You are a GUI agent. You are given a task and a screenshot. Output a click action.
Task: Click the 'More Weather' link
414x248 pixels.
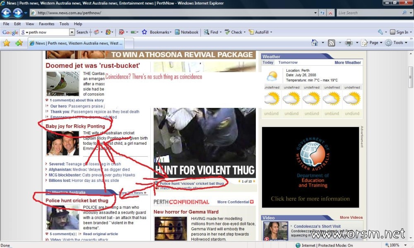click(348, 62)
